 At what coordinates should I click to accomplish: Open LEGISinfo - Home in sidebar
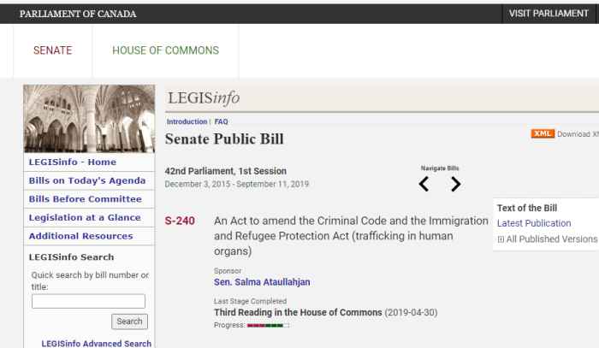click(73, 162)
